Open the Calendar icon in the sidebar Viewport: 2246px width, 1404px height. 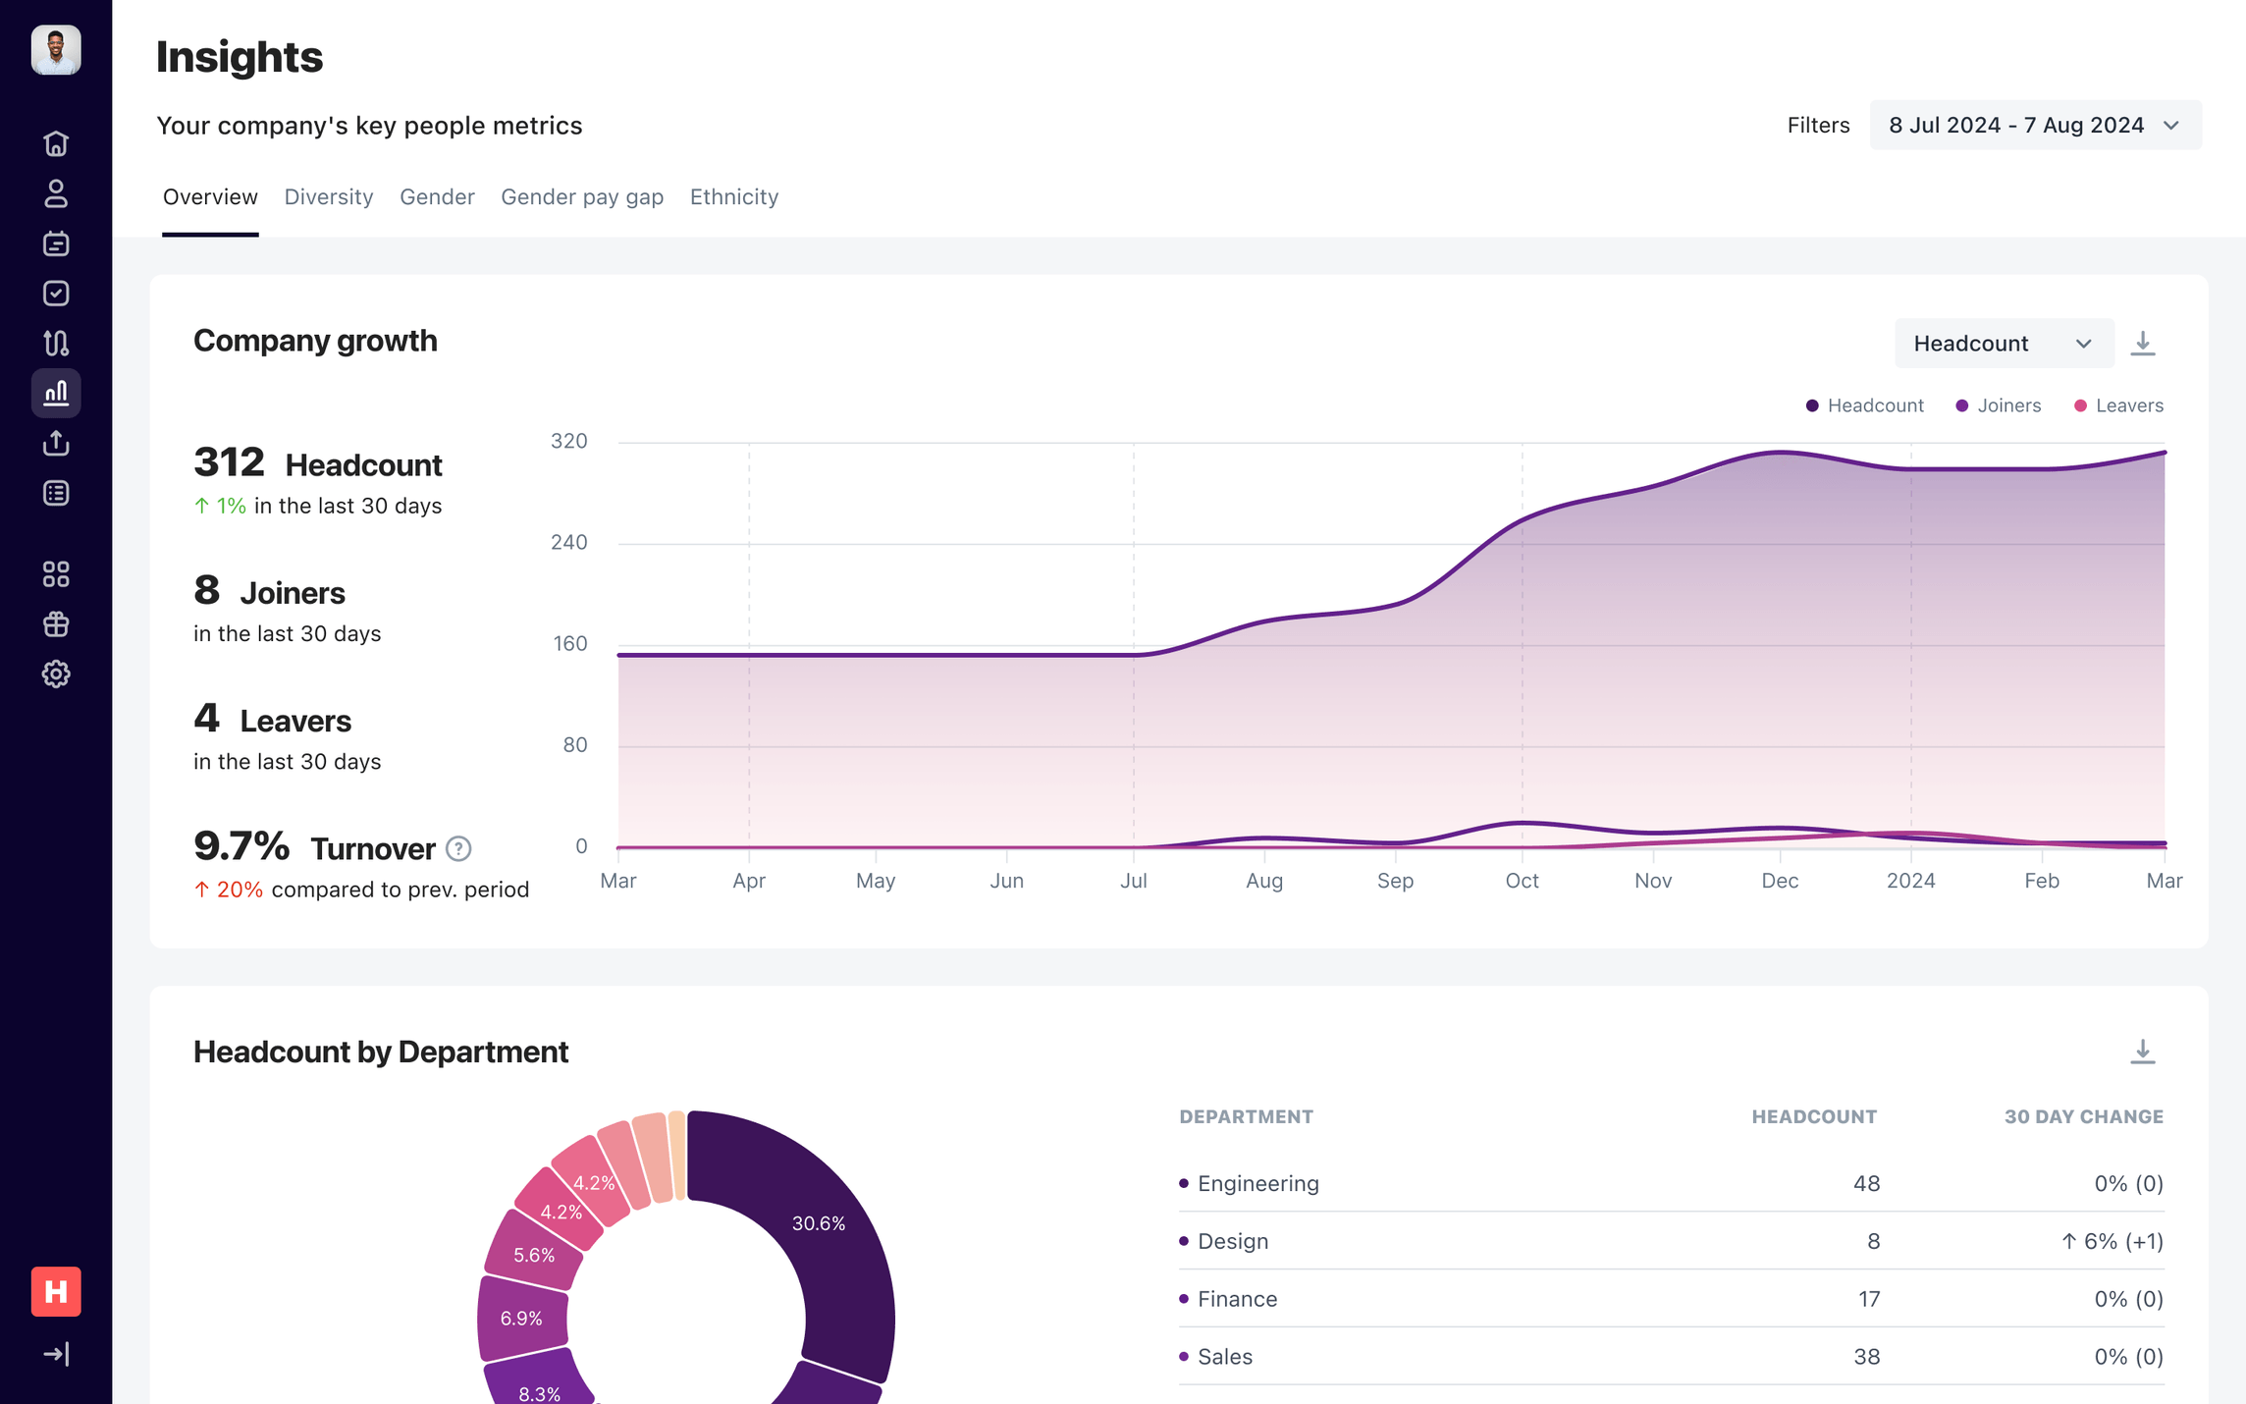[x=56, y=243]
